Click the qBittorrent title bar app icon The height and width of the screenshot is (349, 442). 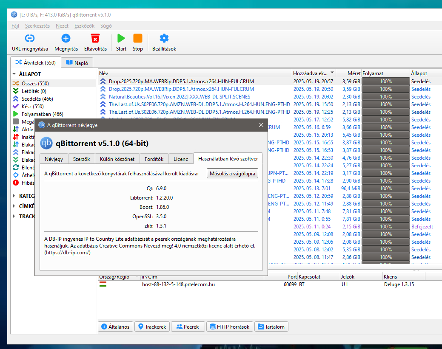point(14,14)
